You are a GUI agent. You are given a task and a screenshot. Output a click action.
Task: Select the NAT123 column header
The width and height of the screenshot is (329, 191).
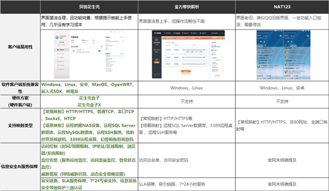click(282, 7)
